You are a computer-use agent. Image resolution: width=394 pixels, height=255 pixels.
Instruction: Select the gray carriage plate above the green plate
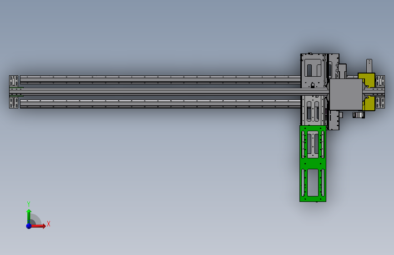pyautogui.click(x=314, y=89)
